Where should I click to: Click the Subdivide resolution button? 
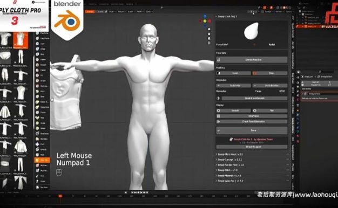pyautogui.click(x=234, y=85)
